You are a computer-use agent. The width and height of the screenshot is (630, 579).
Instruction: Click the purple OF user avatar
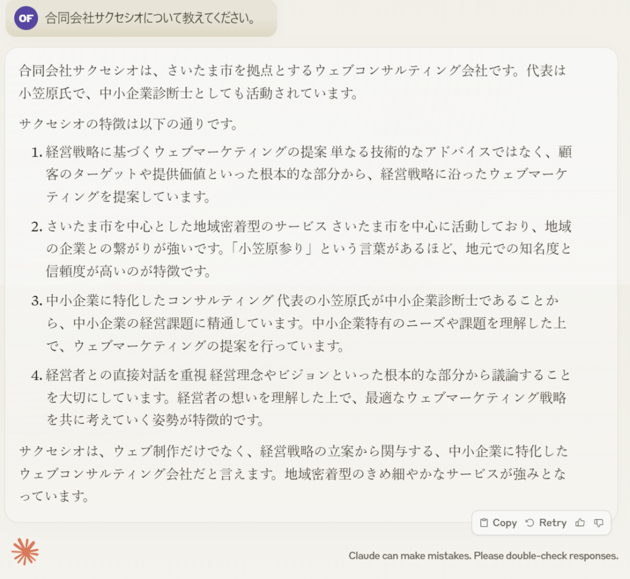coord(26,18)
